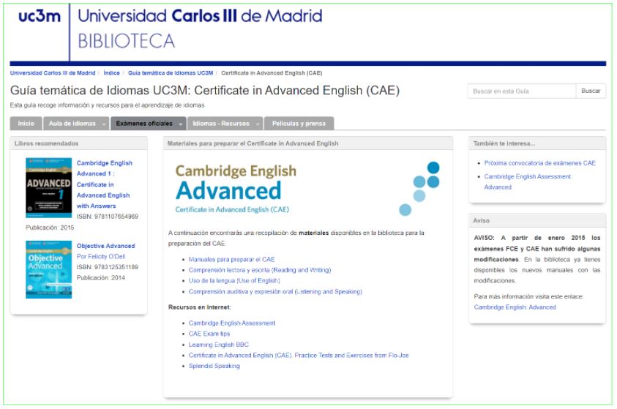The height and width of the screenshot is (409, 617).
Task: Open Flo-Joe Practice Tests and Exercises link
Action: coord(299,355)
